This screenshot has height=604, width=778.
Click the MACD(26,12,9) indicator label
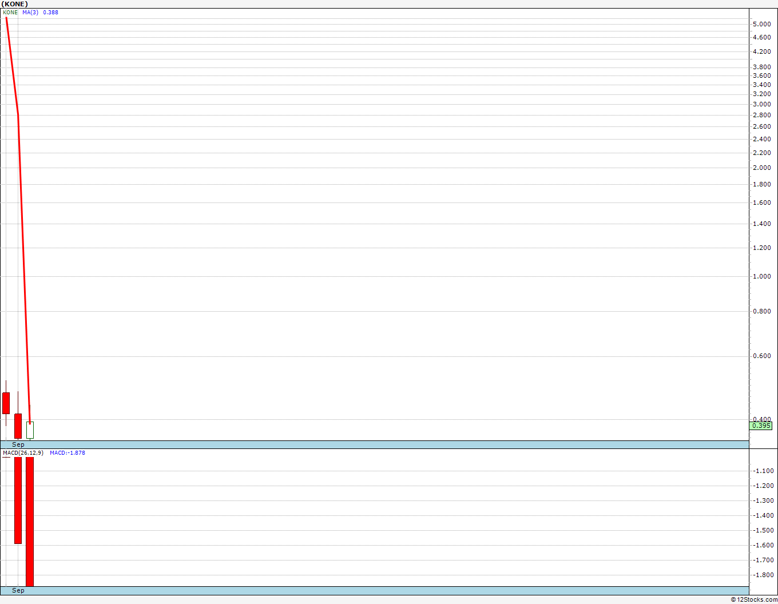(x=23, y=452)
